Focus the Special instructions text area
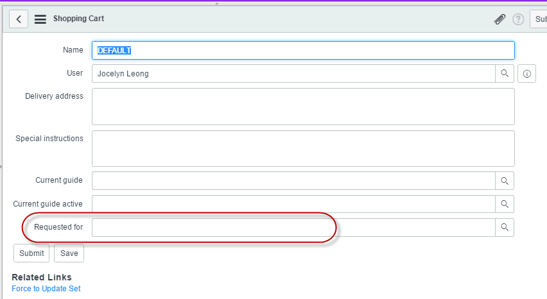Image resolution: width=547 pixels, height=299 pixels. pos(303,148)
